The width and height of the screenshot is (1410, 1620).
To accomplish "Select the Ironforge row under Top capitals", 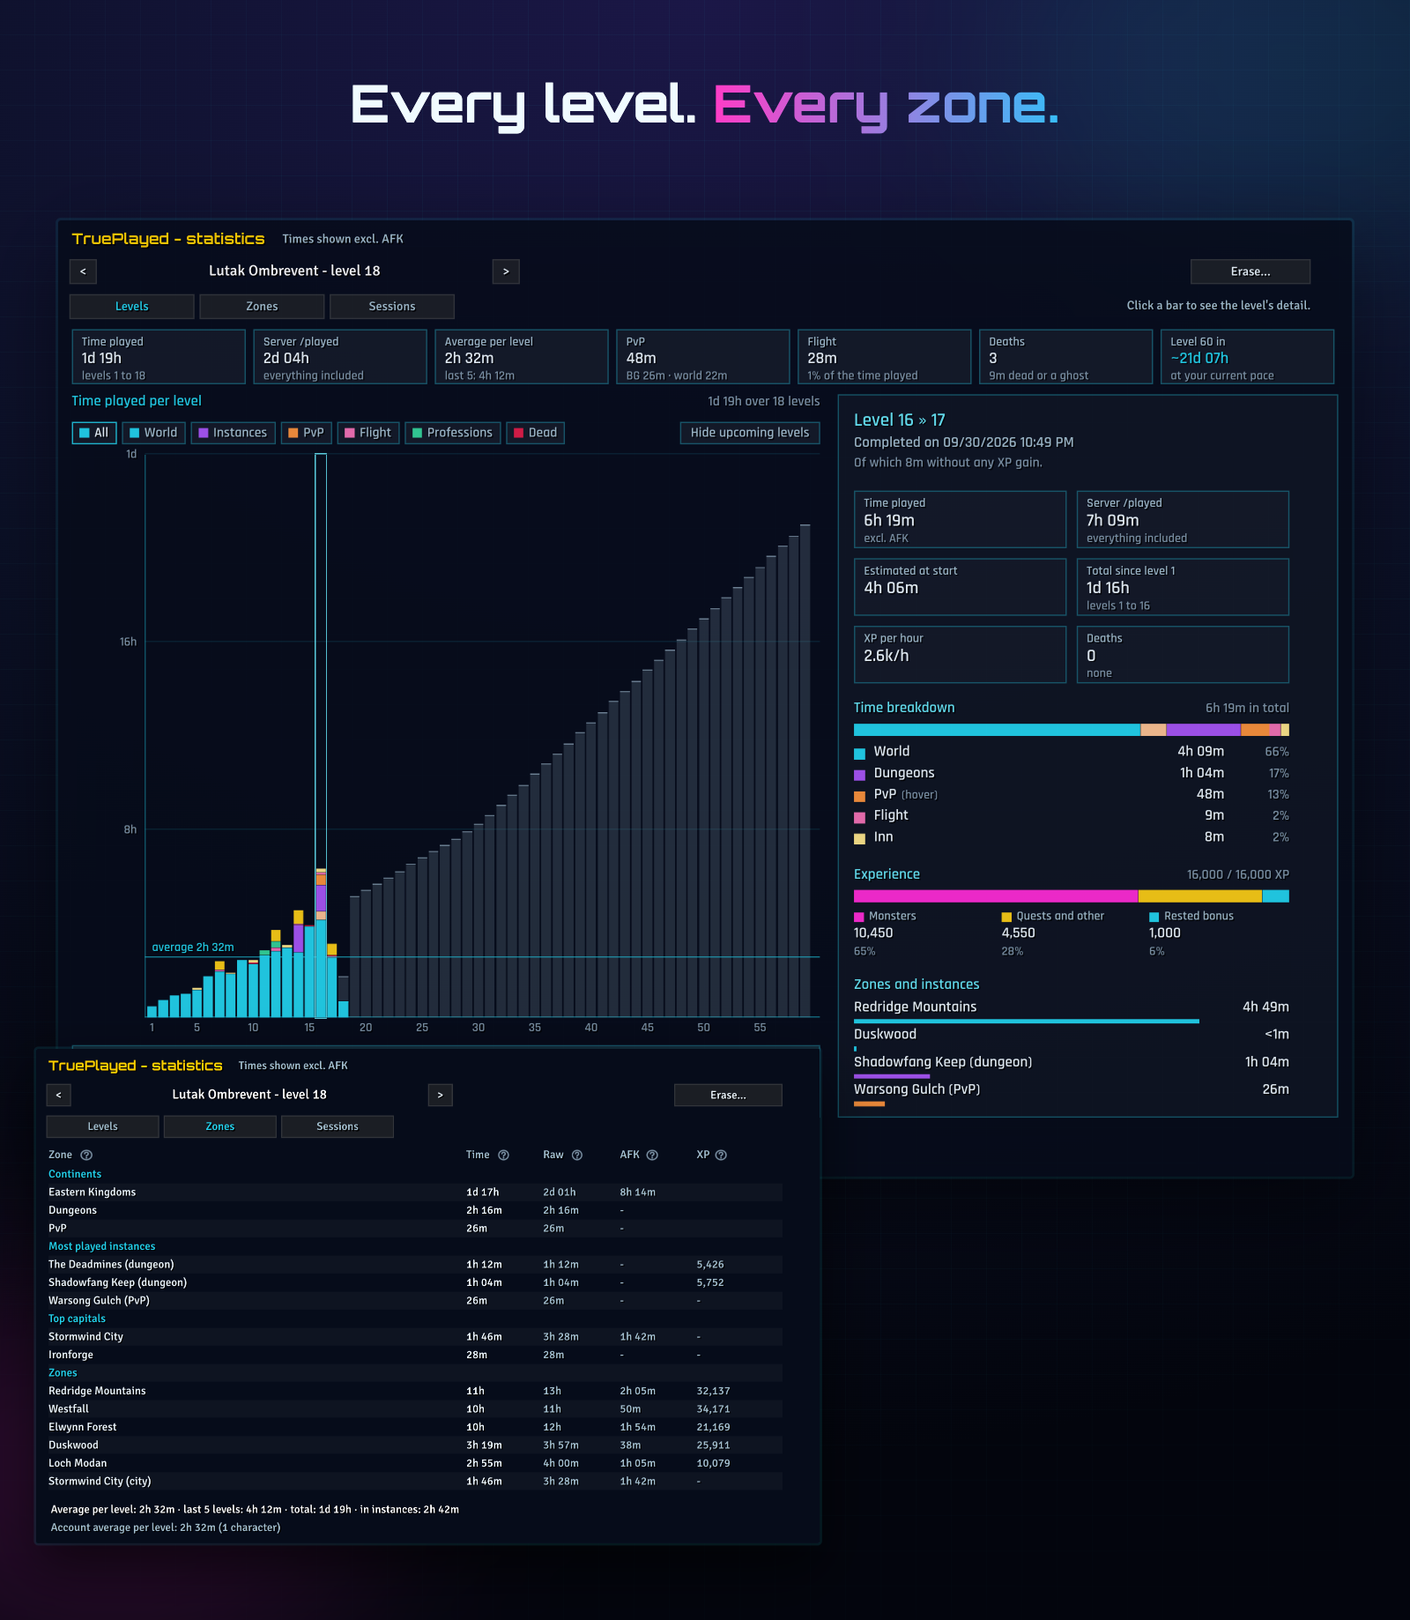I will (414, 1355).
